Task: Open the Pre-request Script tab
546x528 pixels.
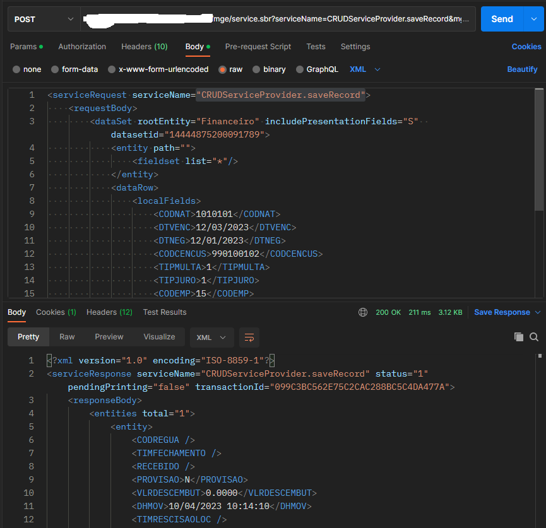Action: [x=258, y=47]
